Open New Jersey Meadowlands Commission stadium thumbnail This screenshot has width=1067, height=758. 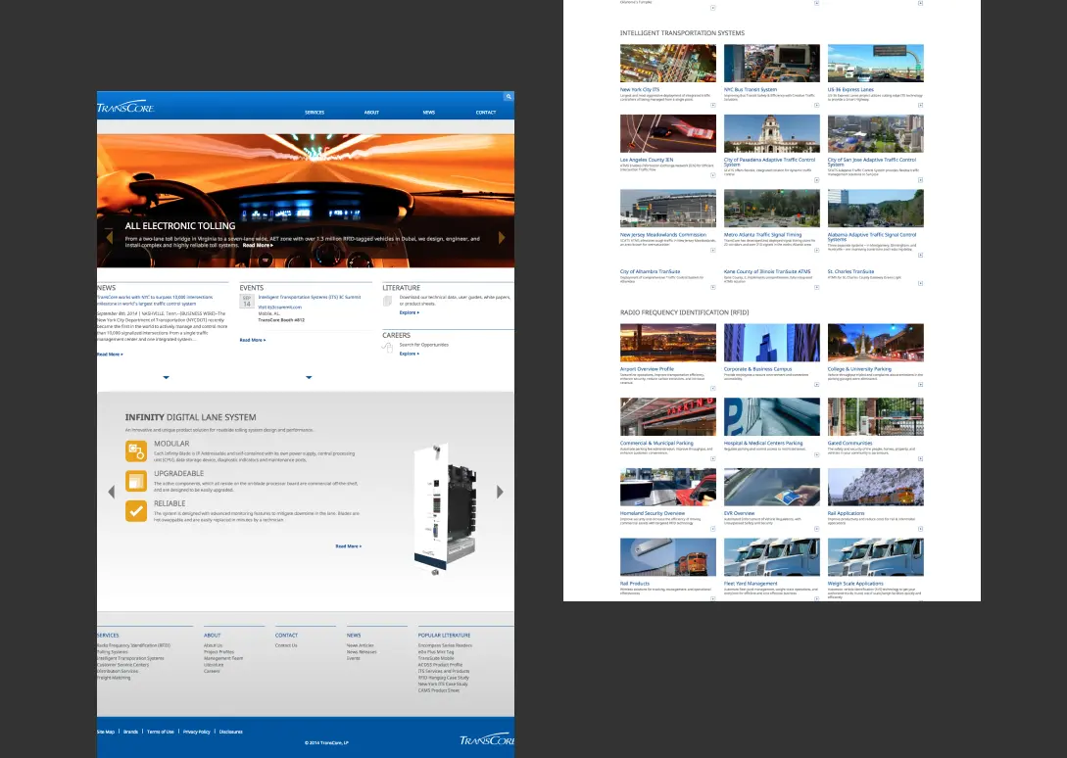tap(668, 209)
